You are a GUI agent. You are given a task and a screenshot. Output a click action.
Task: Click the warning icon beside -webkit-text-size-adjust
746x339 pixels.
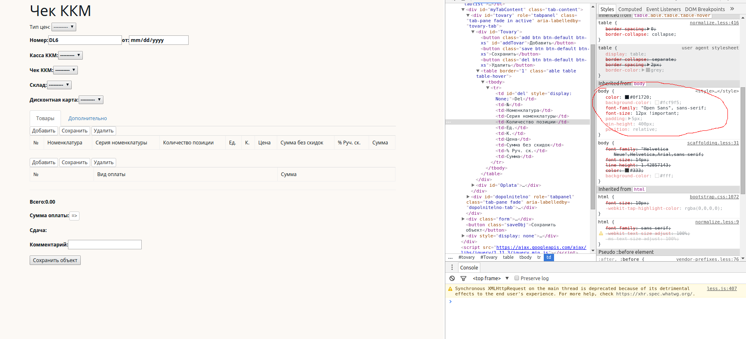tap(601, 234)
